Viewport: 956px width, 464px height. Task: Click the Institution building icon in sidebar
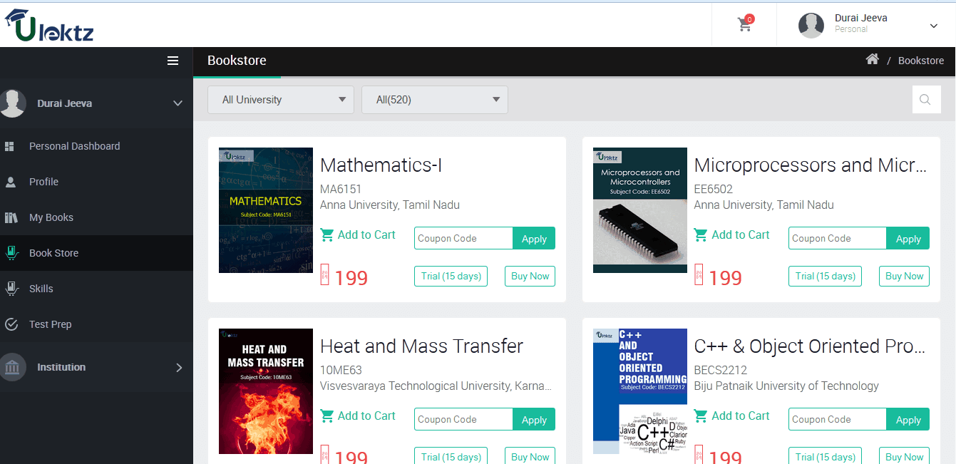click(12, 368)
